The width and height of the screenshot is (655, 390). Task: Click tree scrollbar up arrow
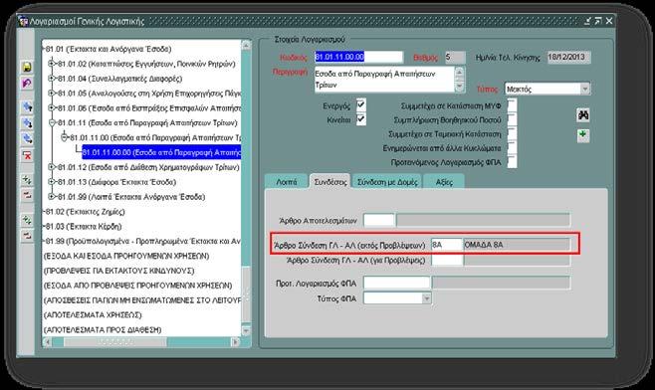246,46
